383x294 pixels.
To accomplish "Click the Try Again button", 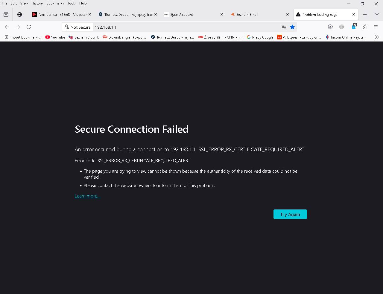I will tap(290, 214).
